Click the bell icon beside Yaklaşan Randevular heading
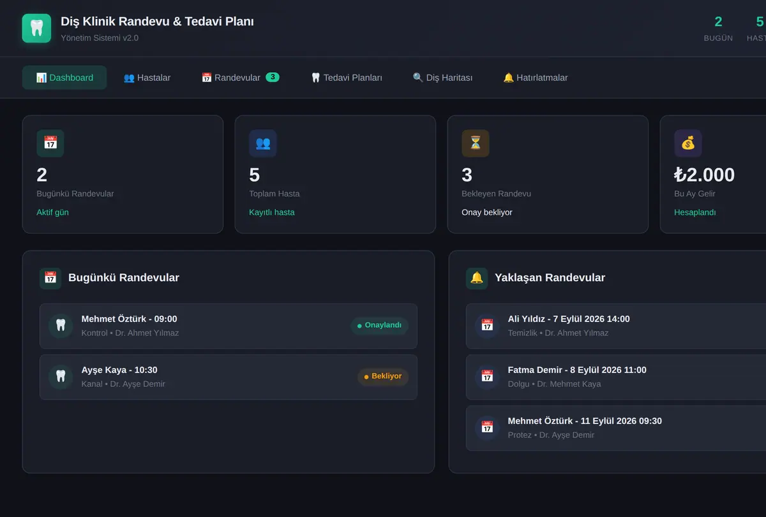766x517 pixels. 477,278
